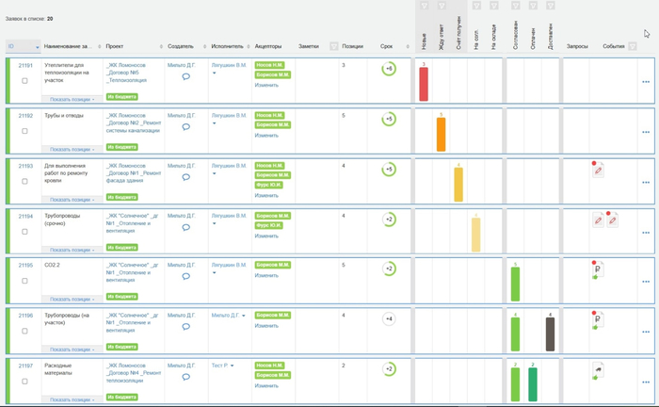Tick the checkbox for request 21197
Screen dimensions: 659x407
25,381
